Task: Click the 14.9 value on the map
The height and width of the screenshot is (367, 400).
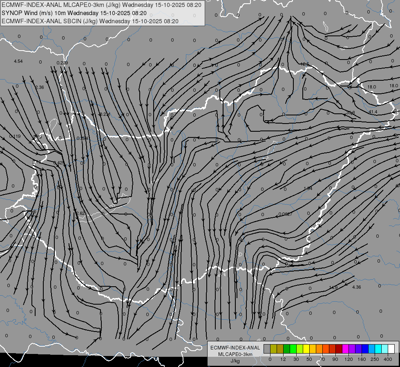Action: (x=333, y=287)
